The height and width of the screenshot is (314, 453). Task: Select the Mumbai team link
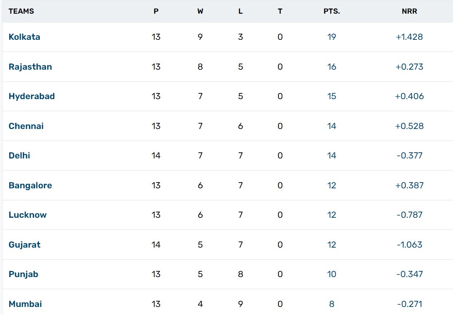coord(25,304)
